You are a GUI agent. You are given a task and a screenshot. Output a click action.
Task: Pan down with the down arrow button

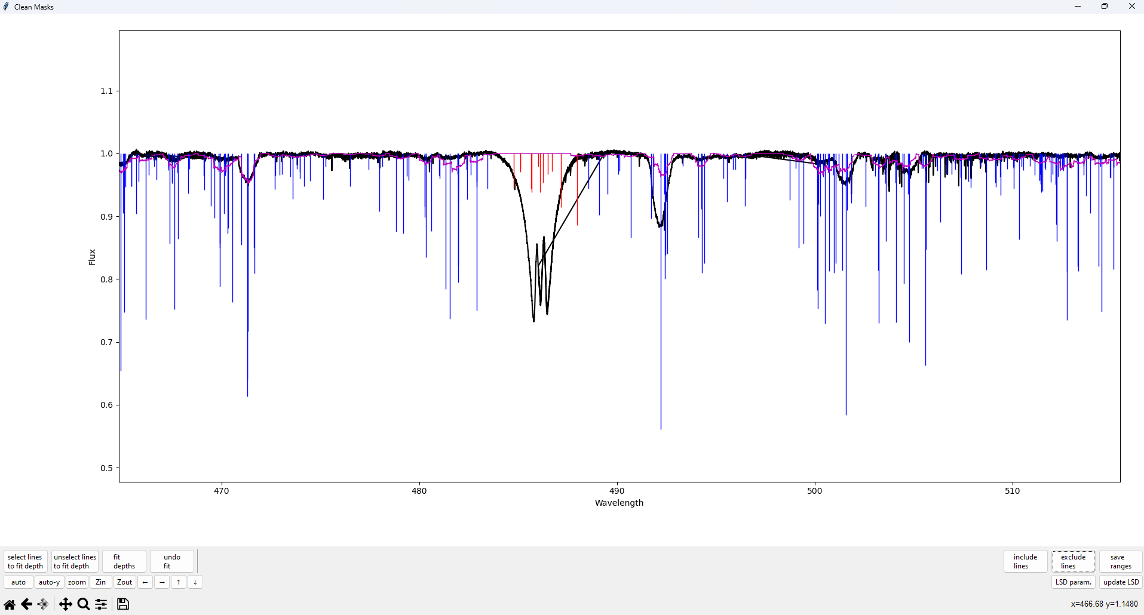[x=195, y=582]
